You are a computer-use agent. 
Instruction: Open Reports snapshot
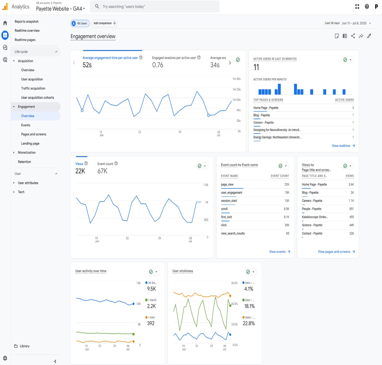click(27, 21)
